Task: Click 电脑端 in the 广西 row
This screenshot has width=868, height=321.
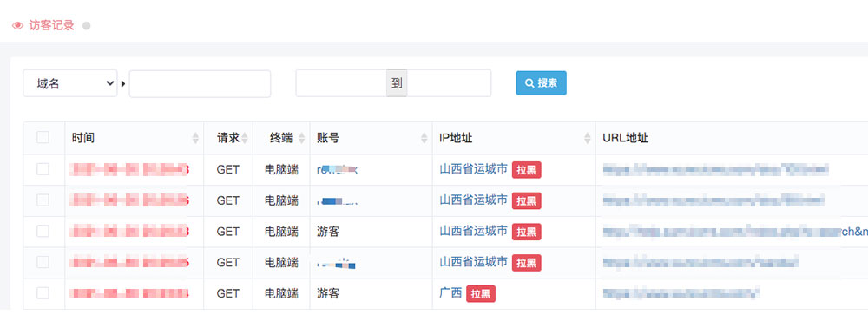Action: 281,294
